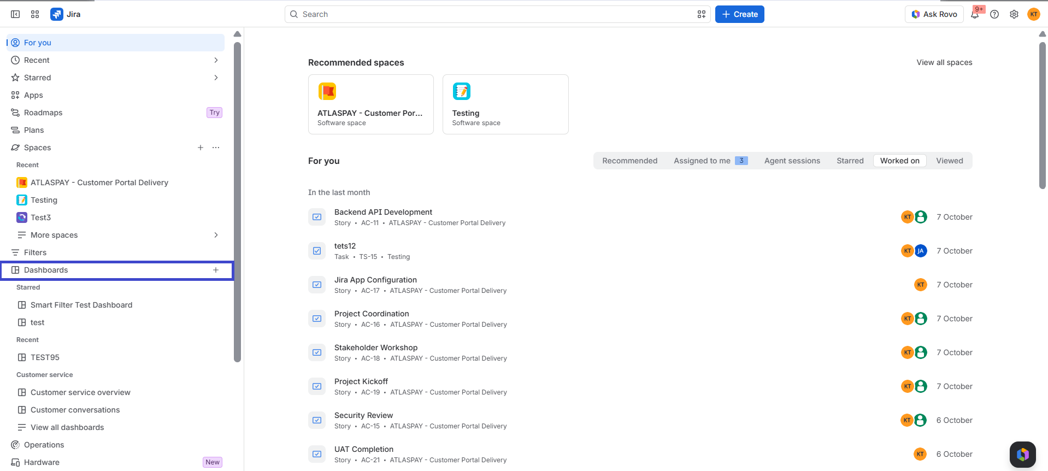The image size is (1048, 471).
Task: Expand the Starred menu chevron
Action: click(216, 78)
